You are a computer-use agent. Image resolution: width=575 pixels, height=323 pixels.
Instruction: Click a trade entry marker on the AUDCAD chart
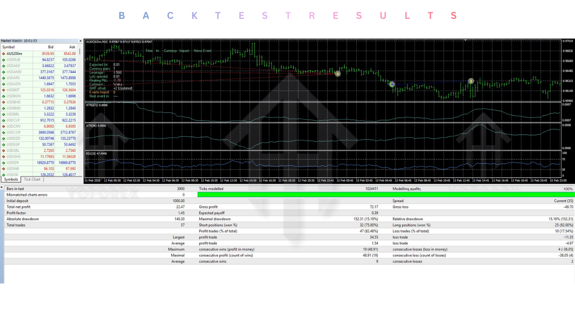click(338, 73)
